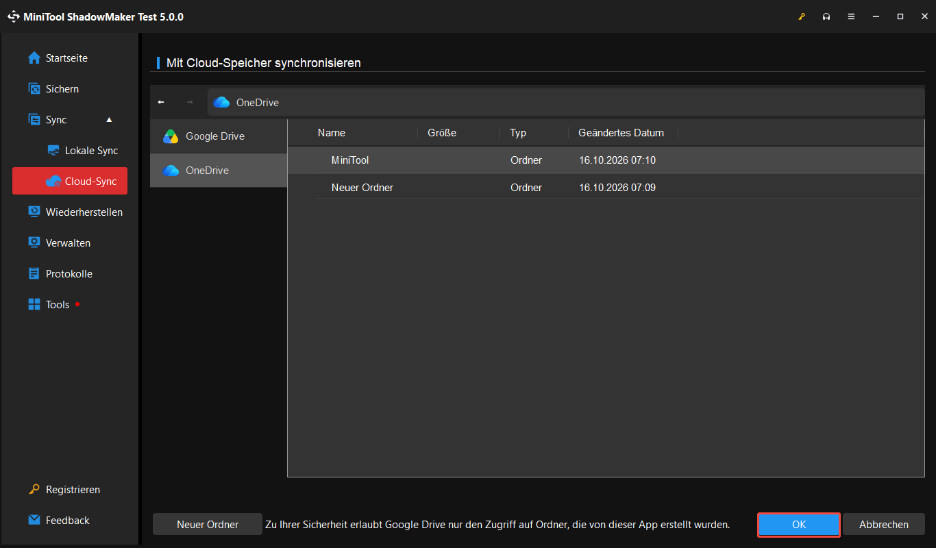Open the hamburger menu in title bar
Screen dimensions: 936x548
(x=851, y=16)
